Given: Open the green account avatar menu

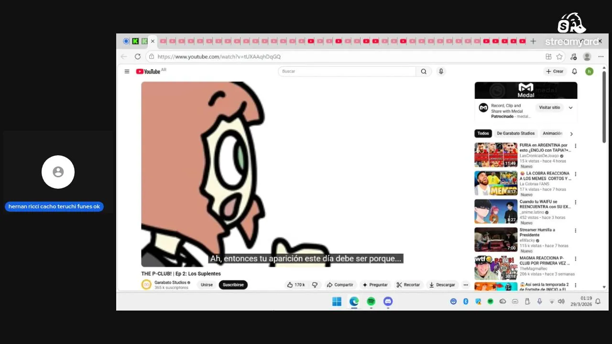Looking at the screenshot, I should coord(589,71).
